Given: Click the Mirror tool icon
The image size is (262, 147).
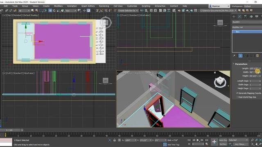Looking at the screenshot, I should coord(142,11).
